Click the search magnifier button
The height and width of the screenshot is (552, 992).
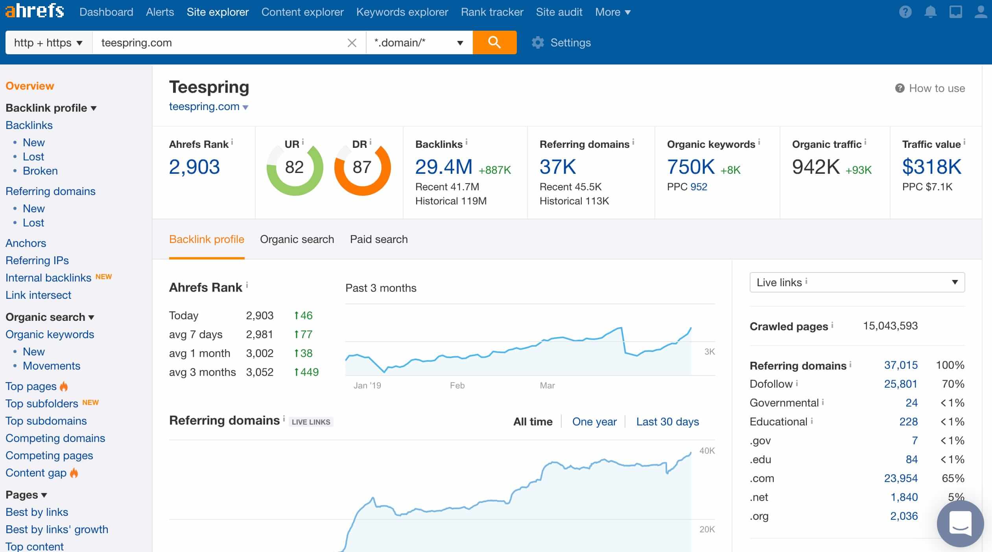pyautogui.click(x=494, y=42)
